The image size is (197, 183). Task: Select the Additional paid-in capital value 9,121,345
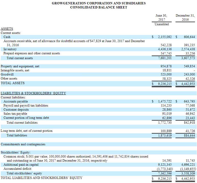click(x=165, y=165)
